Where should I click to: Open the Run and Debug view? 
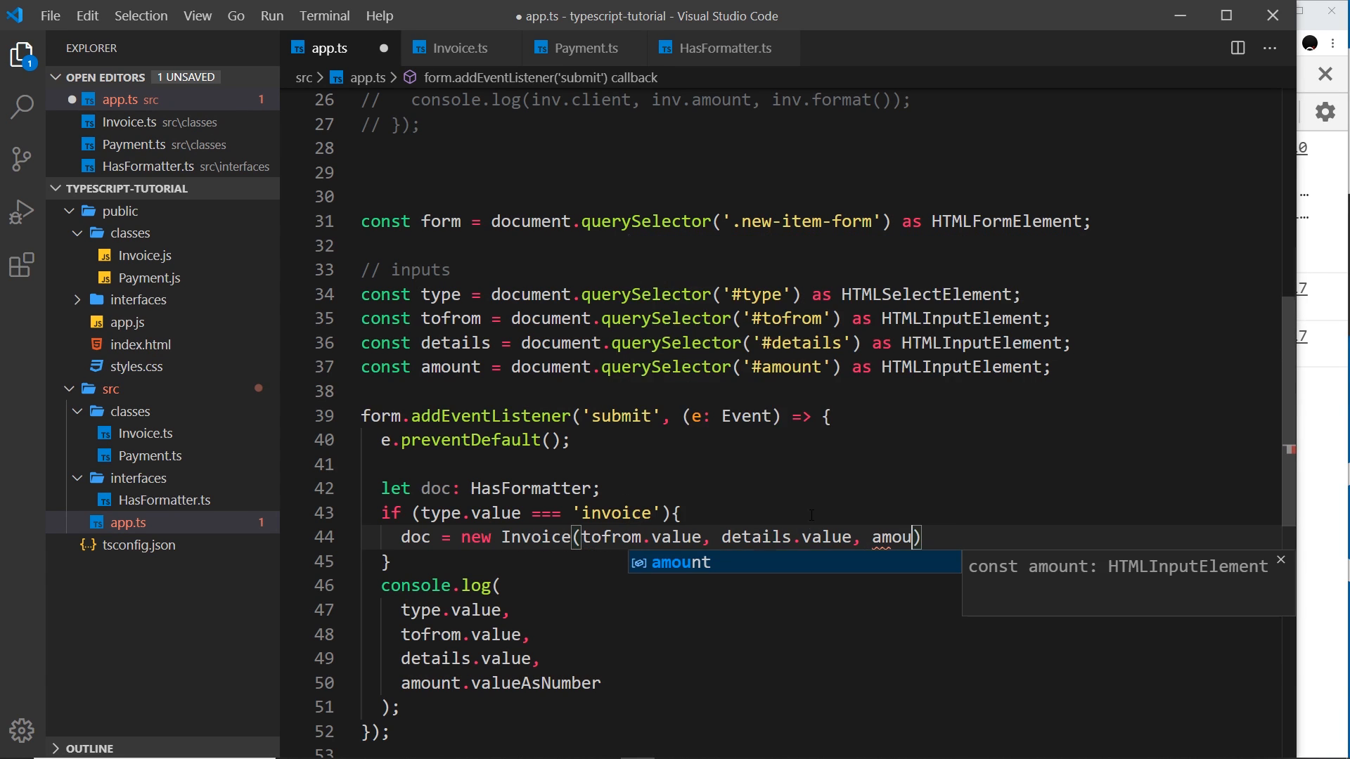[x=22, y=212]
